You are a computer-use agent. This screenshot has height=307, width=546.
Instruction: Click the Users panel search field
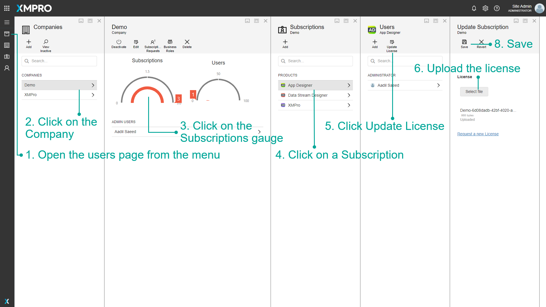(405, 61)
